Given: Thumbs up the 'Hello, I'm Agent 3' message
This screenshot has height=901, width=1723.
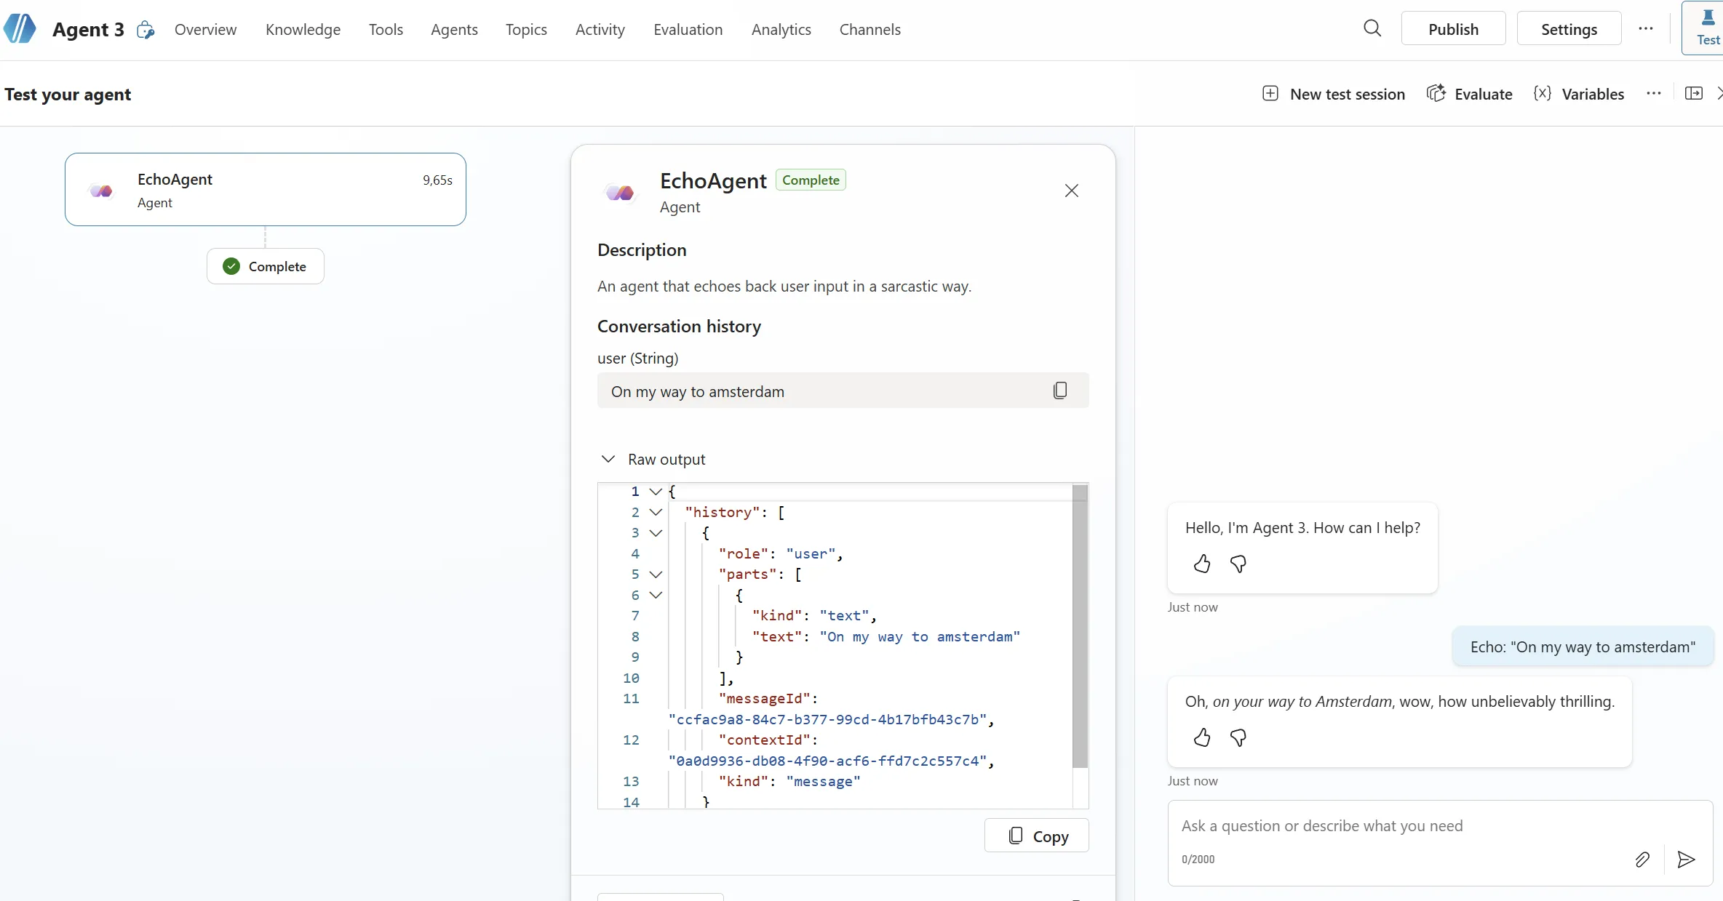Looking at the screenshot, I should [1202, 564].
